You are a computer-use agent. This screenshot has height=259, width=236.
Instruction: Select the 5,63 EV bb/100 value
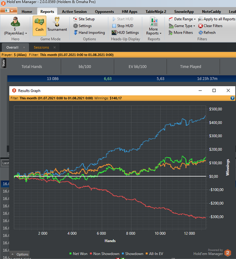[x=160, y=78]
